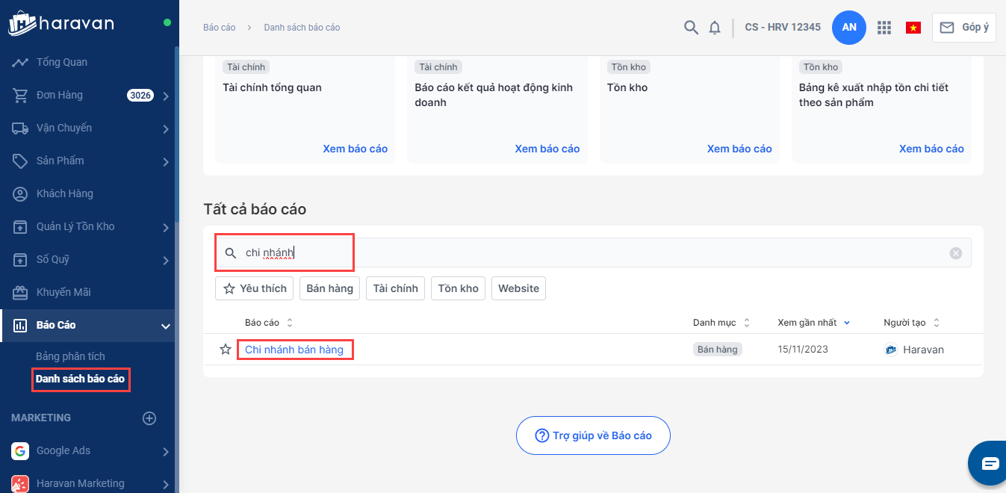Image resolution: width=1006 pixels, height=493 pixels.
Task: Click the Trợ giúp về Báo cáo button
Action: point(593,435)
